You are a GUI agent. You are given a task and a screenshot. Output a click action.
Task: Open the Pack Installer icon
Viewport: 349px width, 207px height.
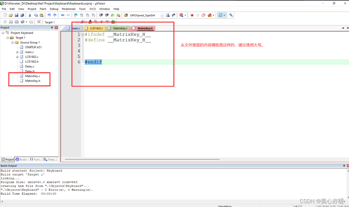113,22
